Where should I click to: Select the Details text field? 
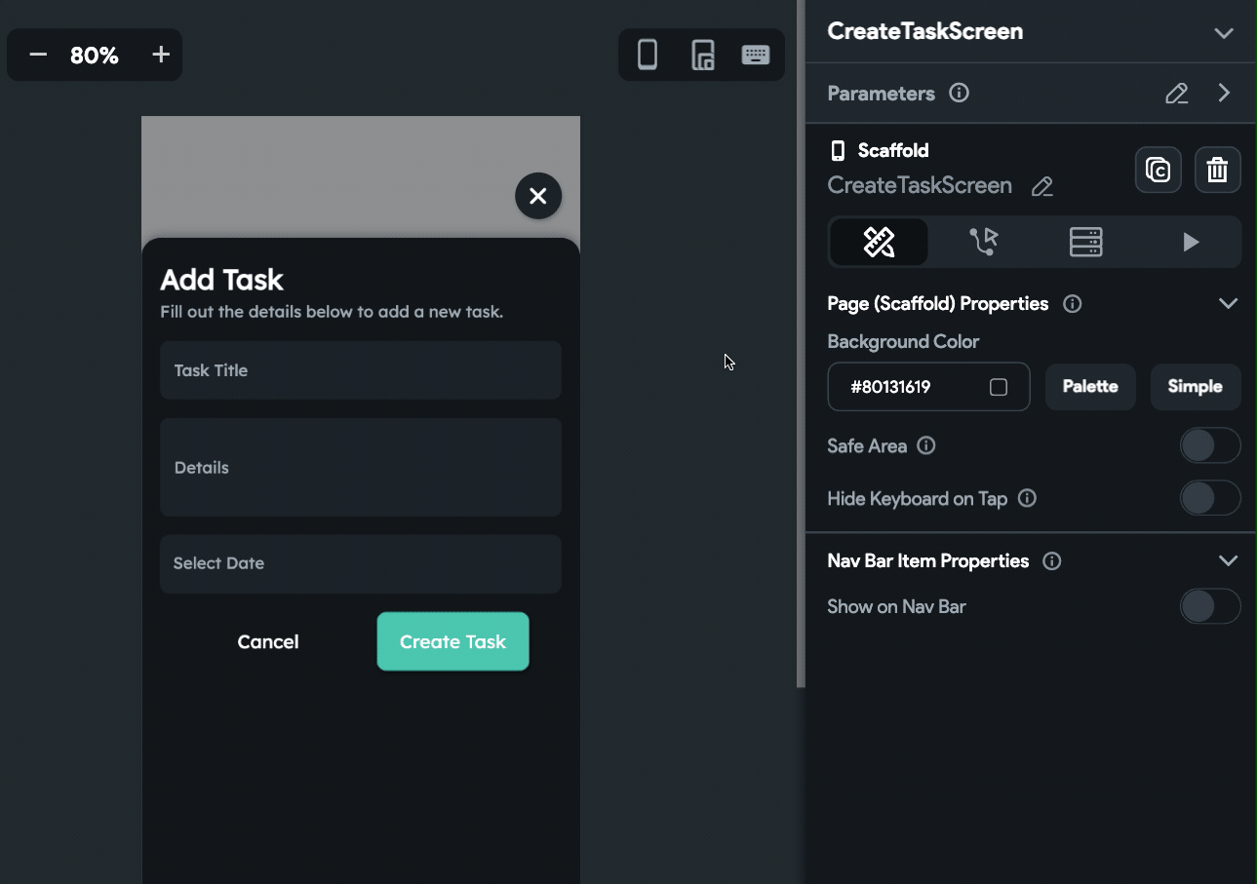(x=361, y=468)
